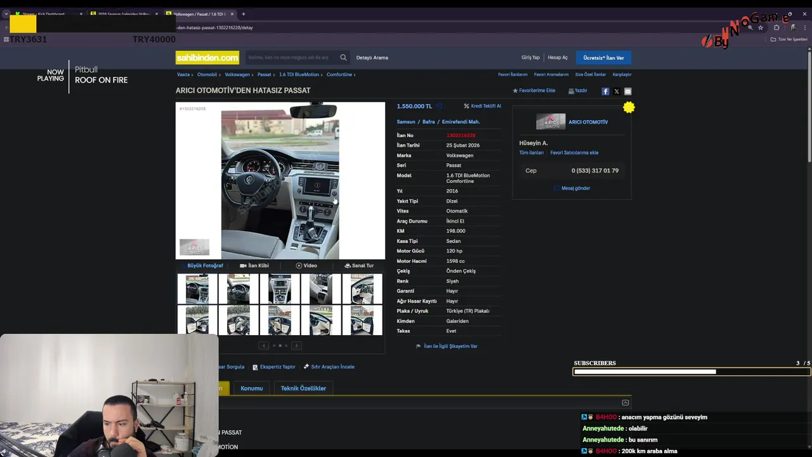Open a new browser tab with the plus button
The image size is (812, 457).
(243, 14)
